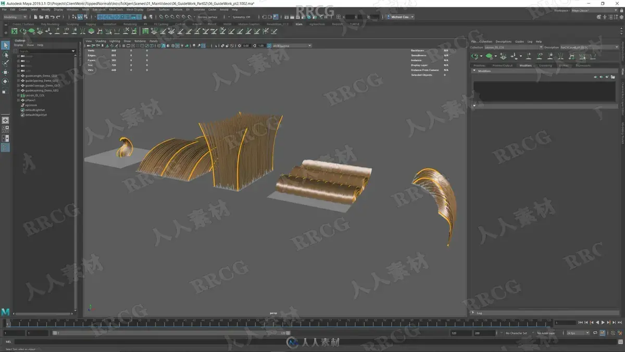
Task: Open the Deform menu in menu bar
Action: tap(178, 9)
